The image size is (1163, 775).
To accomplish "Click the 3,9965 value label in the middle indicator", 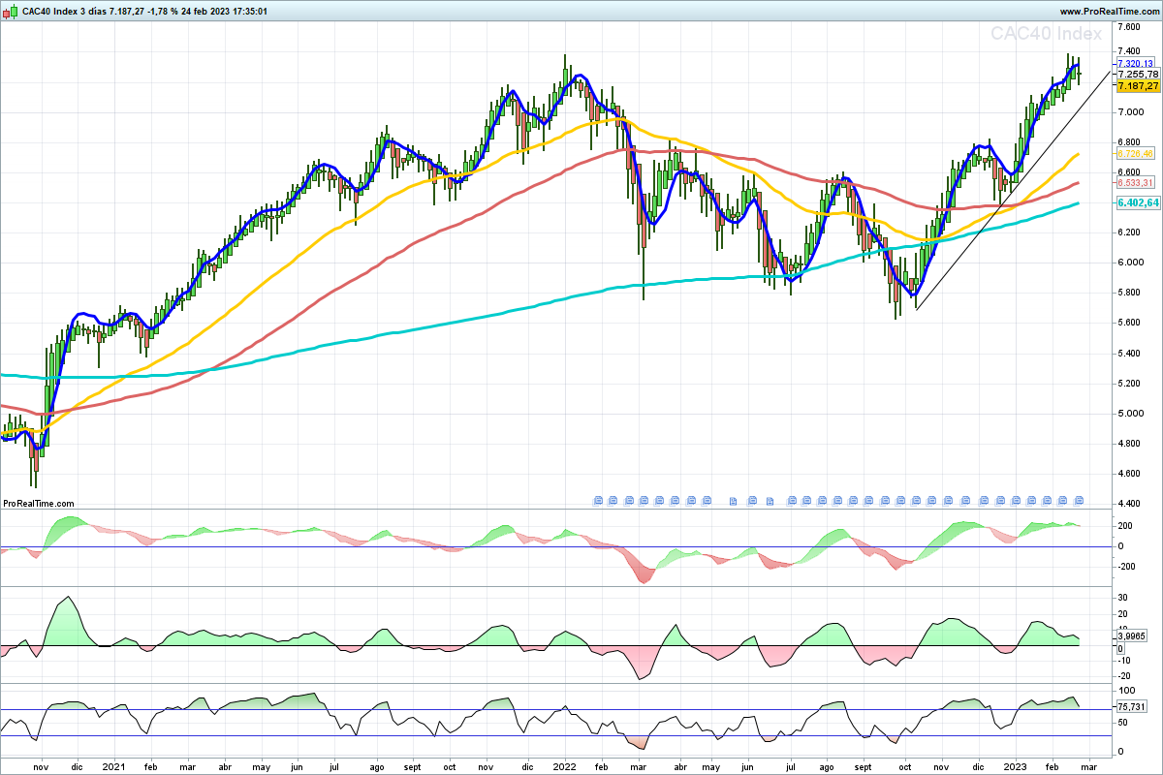I will click(1133, 636).
